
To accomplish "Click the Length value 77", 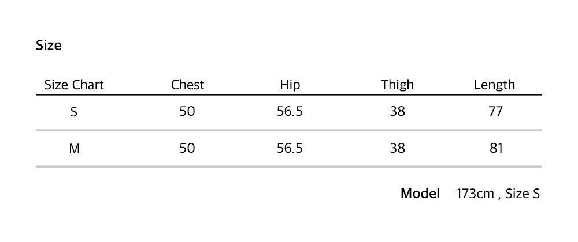I will click(x=495, y=111).
